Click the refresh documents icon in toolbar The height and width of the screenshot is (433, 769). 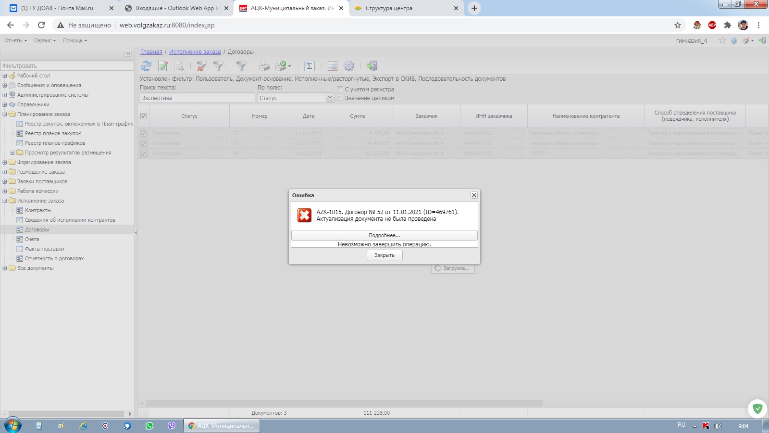(x=146, y=66)
